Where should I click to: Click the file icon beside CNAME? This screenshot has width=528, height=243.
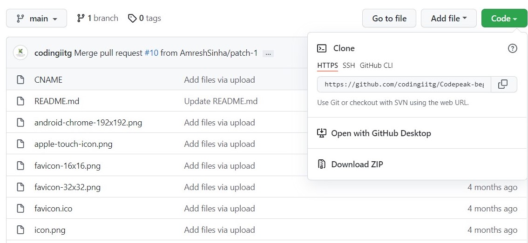tap(20, 80)
